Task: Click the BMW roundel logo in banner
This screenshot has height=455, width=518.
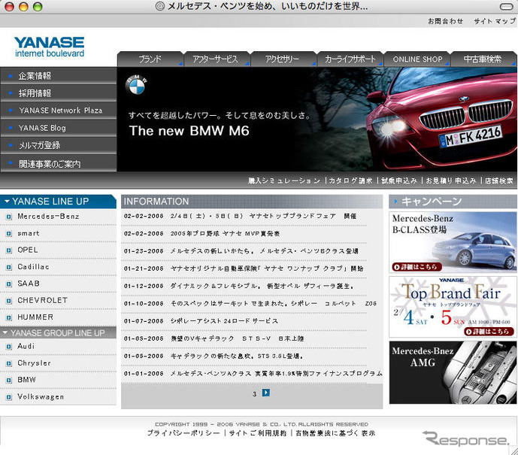Action: 136,85
